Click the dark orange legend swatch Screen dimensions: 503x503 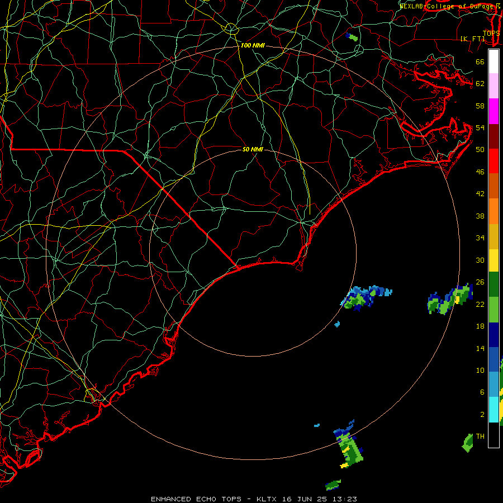pyautogui.click(x=493, y=186)
